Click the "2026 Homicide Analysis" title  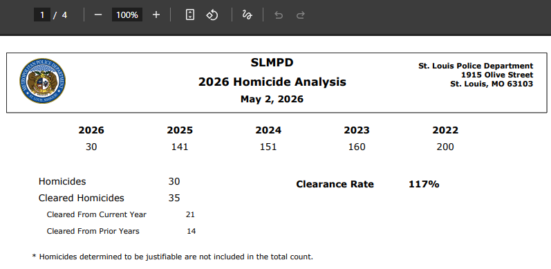tap(272, 82)
